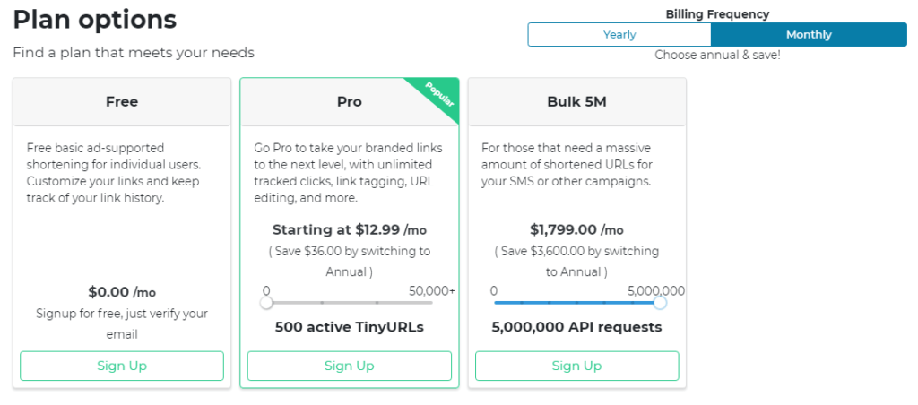Viewport: 918px width, 405px height.
Task: Click the Bulk 5M slider track middle
Action: (576, 303)
